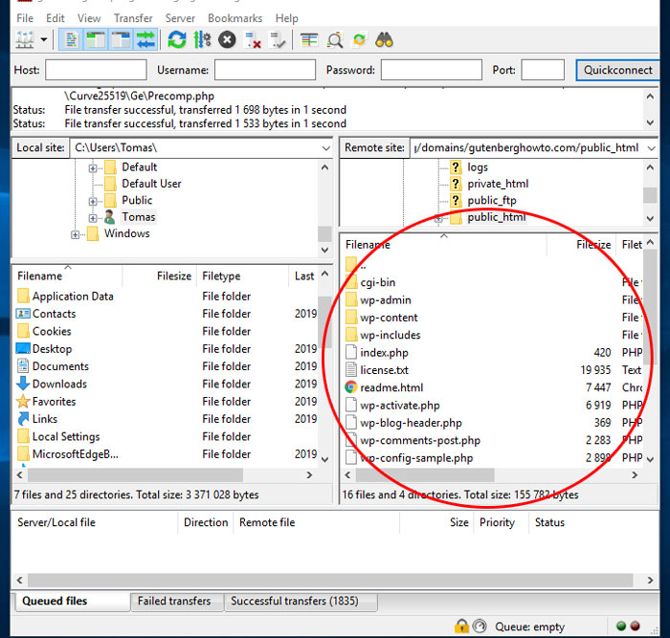
Task: Disconnect from the current server
Action: click(253, 40)
